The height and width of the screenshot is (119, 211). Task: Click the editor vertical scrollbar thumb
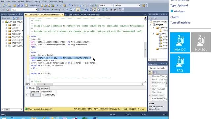pyautogui.click(x=145, y=50)
